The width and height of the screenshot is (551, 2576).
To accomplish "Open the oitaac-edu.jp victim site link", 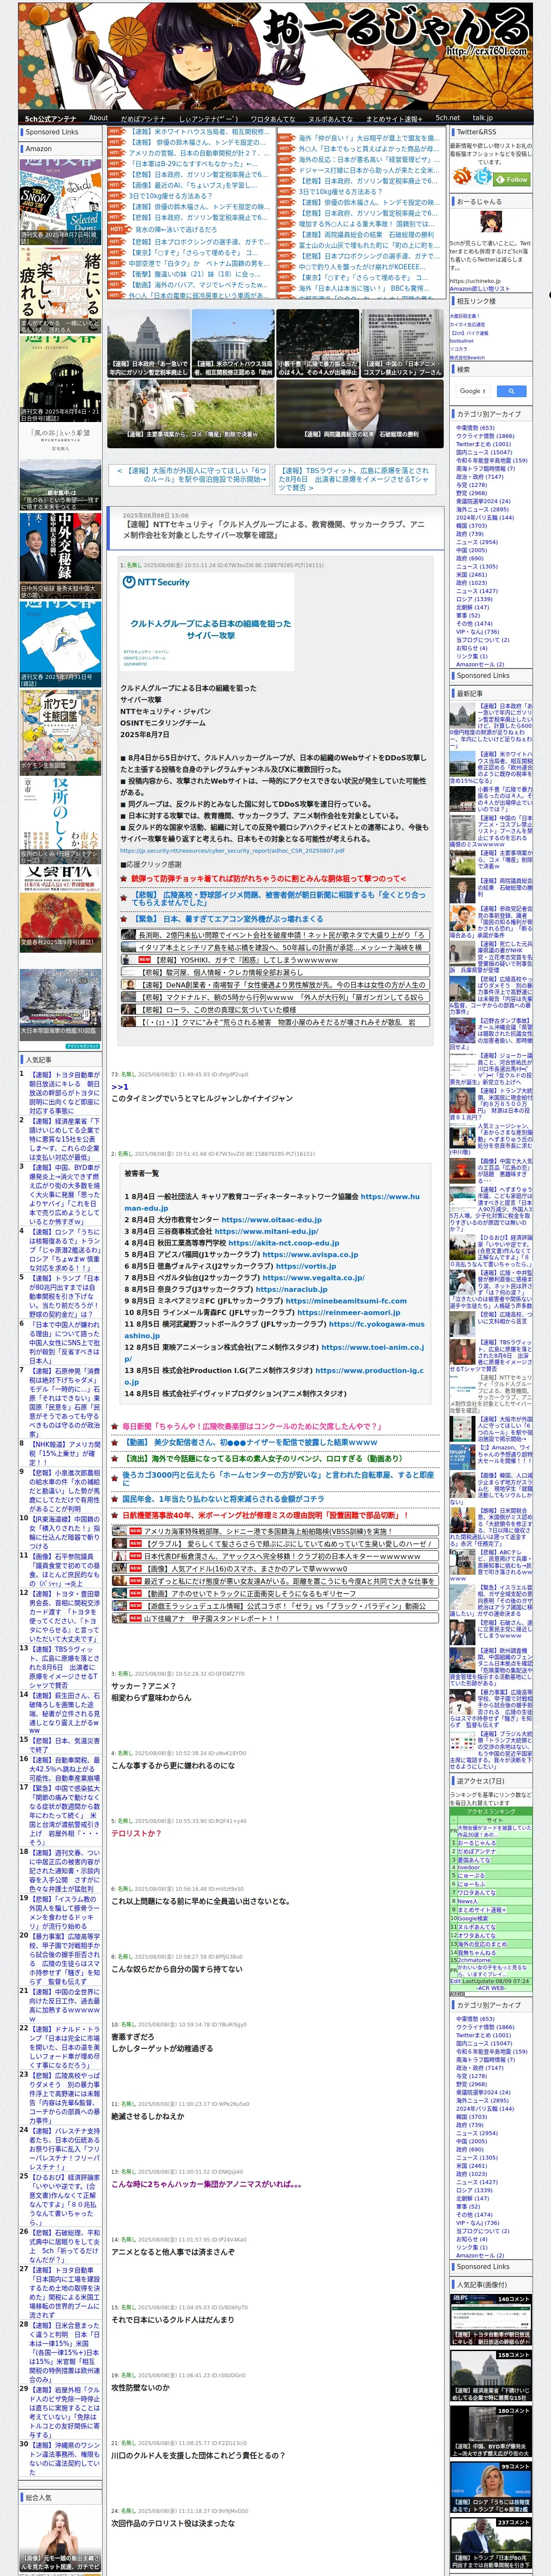I will coord(271,1220).
